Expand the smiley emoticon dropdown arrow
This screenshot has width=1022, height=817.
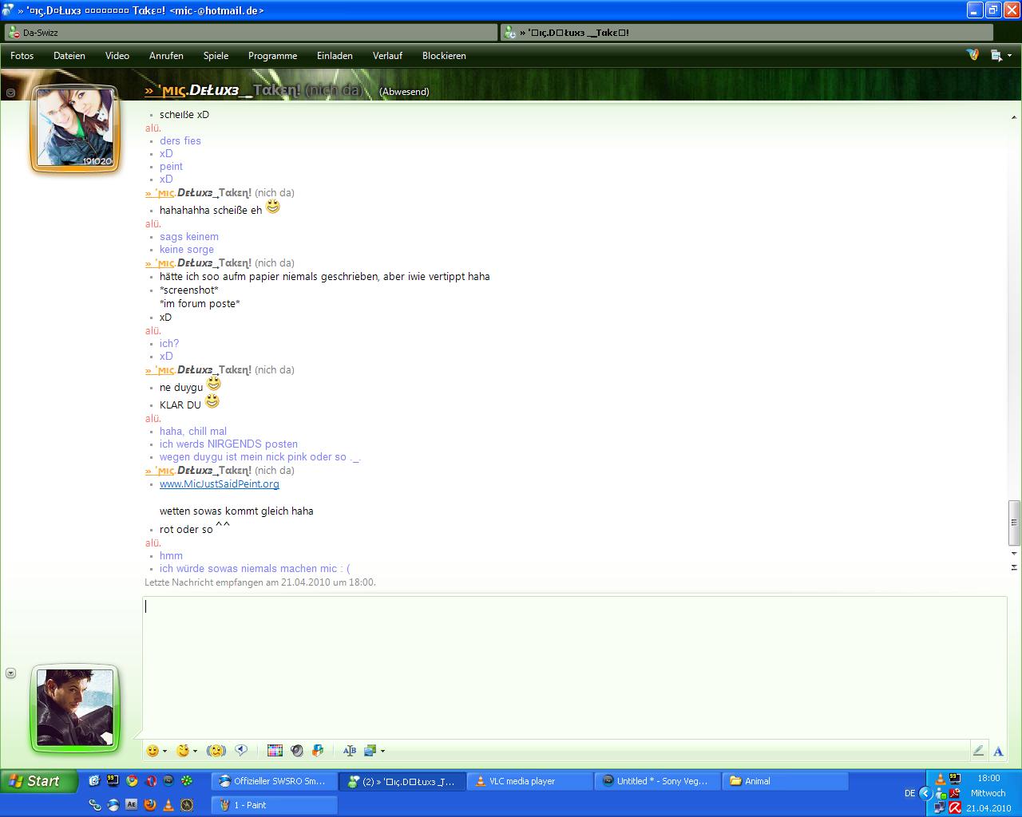tap(164, 752)
